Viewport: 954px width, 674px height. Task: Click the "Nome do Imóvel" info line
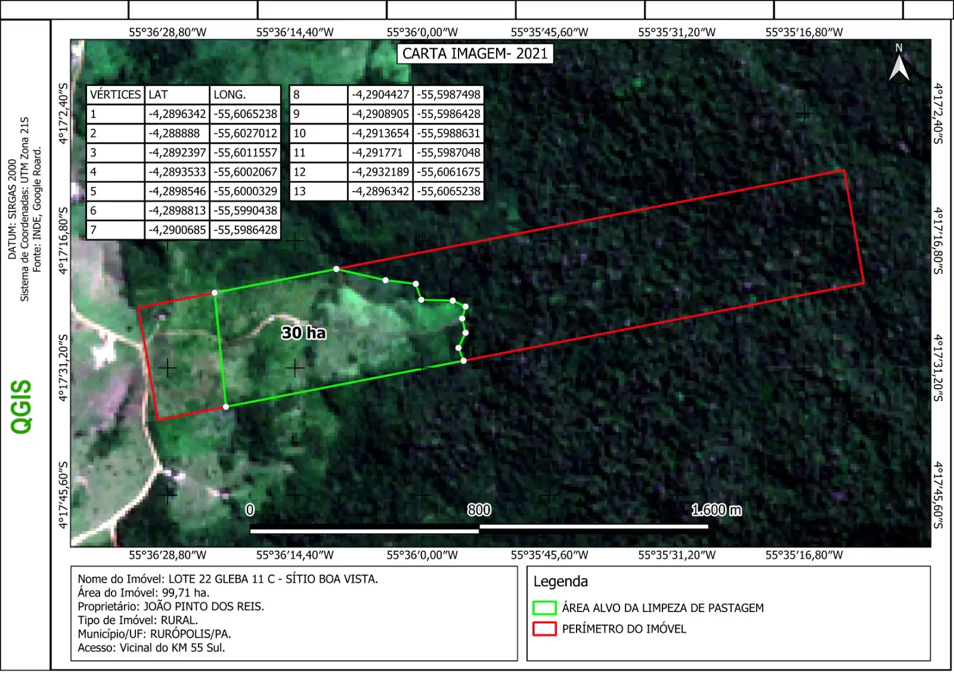coord(227,579)
